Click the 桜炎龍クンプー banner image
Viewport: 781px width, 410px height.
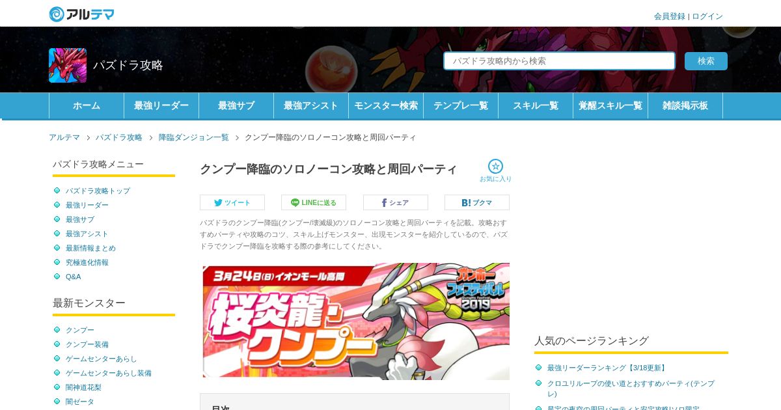(356, 320)
